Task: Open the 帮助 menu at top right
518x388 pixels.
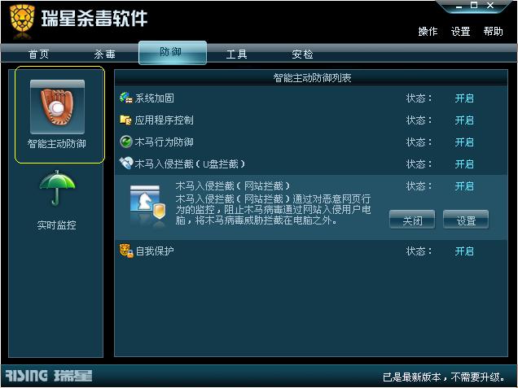Action: point(493,32)
